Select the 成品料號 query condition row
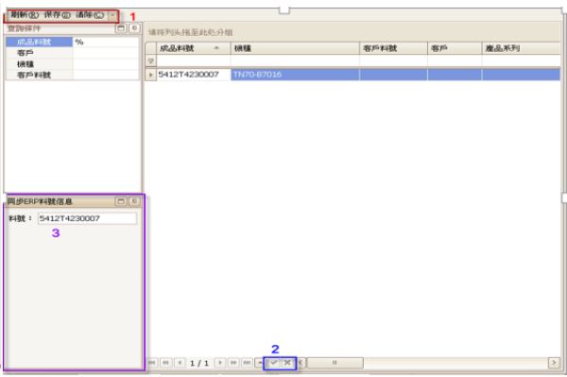The image size is (567, 377). pyautogui.click(x=39, y=42)
